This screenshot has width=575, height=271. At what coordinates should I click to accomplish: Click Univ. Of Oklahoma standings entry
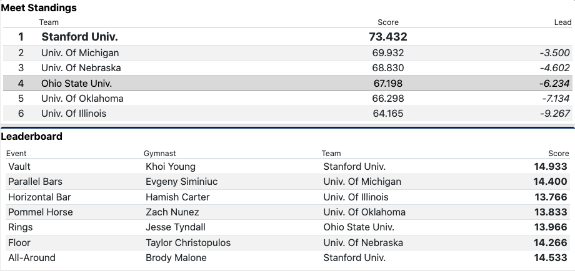(x=82, y=99)
